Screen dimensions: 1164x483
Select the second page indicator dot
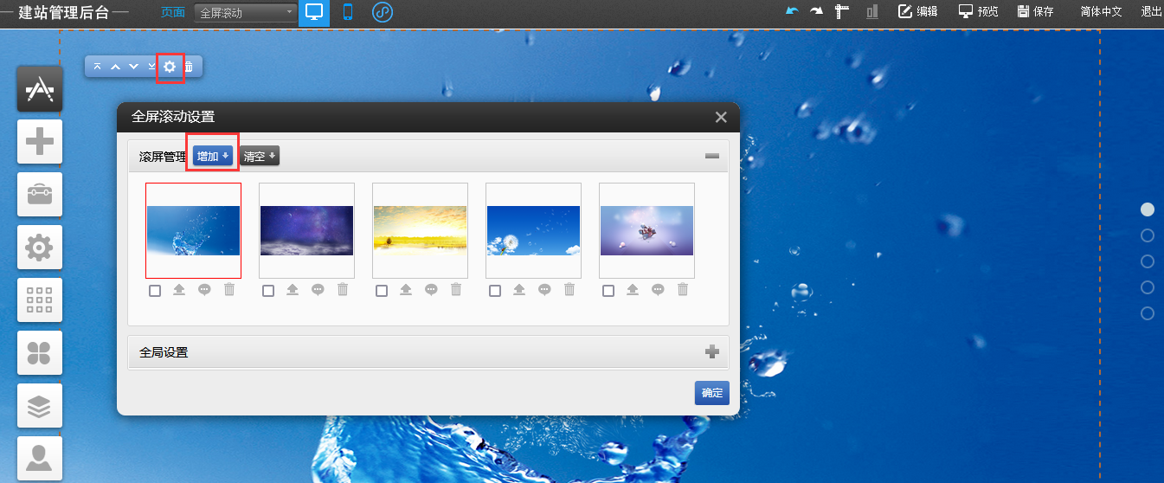(1148, 235)
